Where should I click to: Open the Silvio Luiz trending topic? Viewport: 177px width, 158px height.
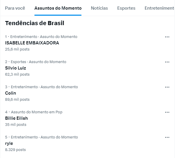coord(15,68)
